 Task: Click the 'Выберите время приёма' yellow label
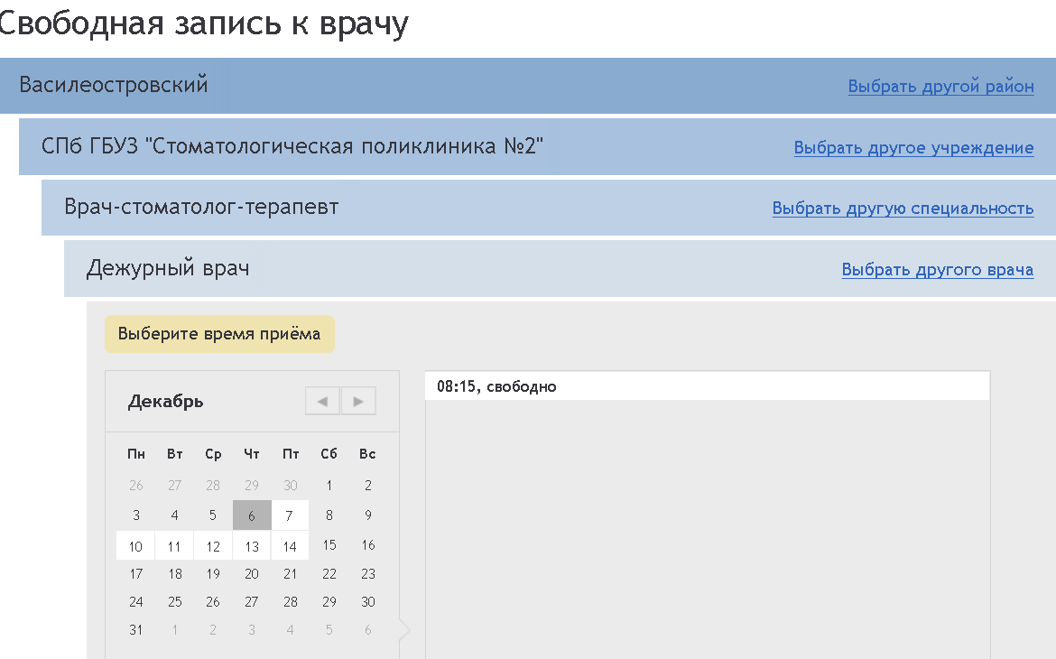[x=219, y=334]
